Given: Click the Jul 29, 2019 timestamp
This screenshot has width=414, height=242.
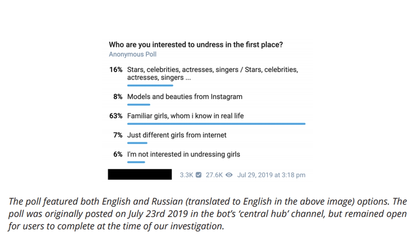Looking at the screenshot, I should [x=271, y=175].
